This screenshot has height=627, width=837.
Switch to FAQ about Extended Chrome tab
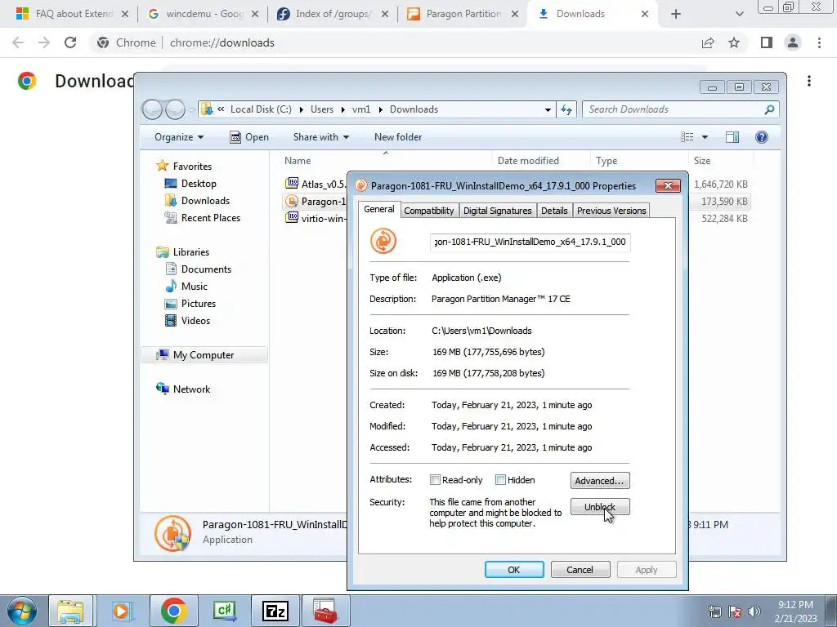coord(74,14)
